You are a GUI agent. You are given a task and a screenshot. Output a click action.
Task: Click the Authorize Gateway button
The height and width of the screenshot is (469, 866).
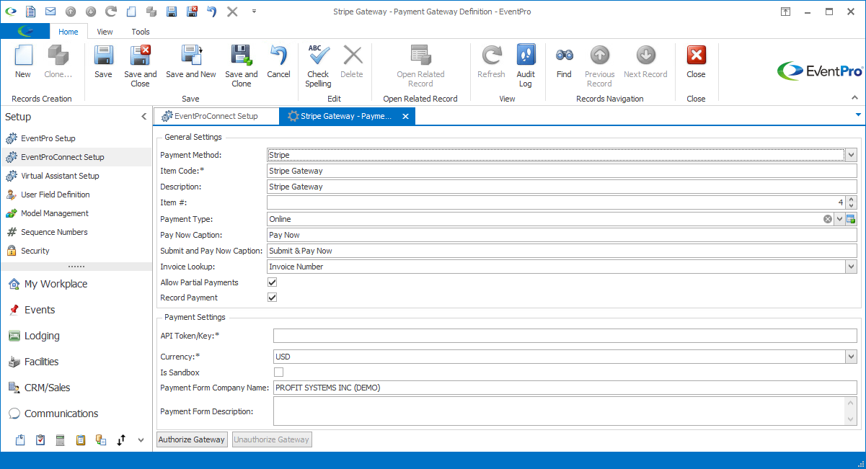click(x=192, y=439)
